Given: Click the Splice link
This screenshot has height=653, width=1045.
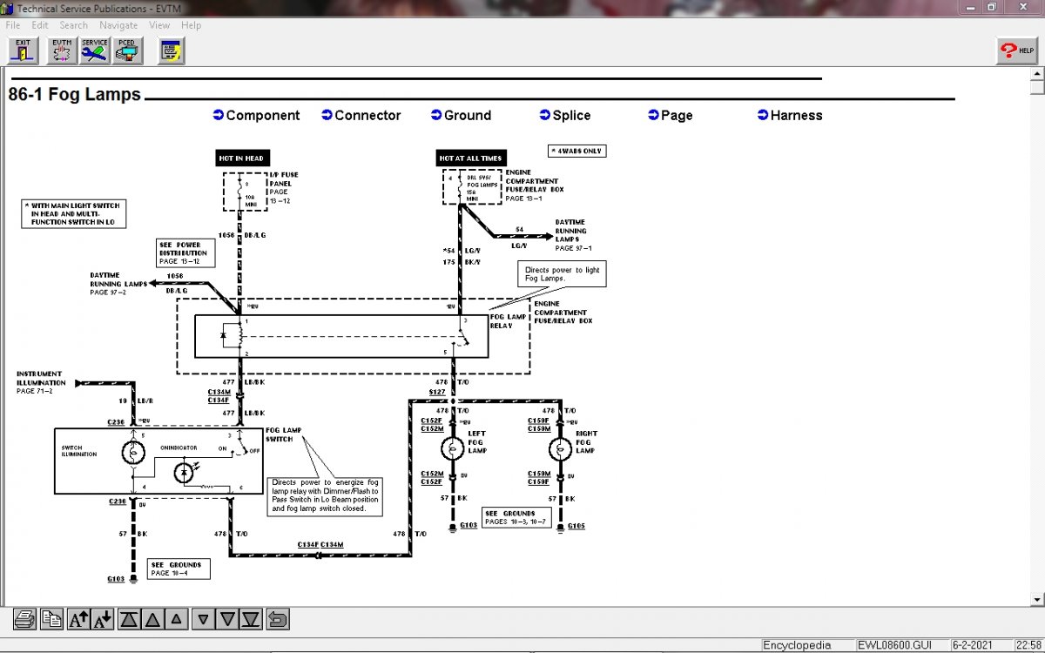Looking at the screenshot, I should point(571,115).
